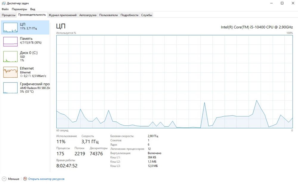
Task: Select the Графический процессор mini graph
Action: 10,88
